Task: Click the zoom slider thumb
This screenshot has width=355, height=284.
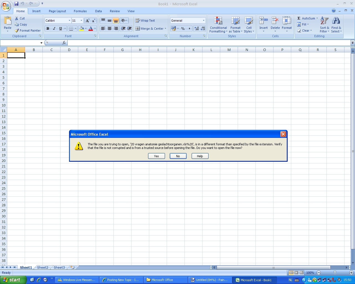Action: click(x=335, y=273)
